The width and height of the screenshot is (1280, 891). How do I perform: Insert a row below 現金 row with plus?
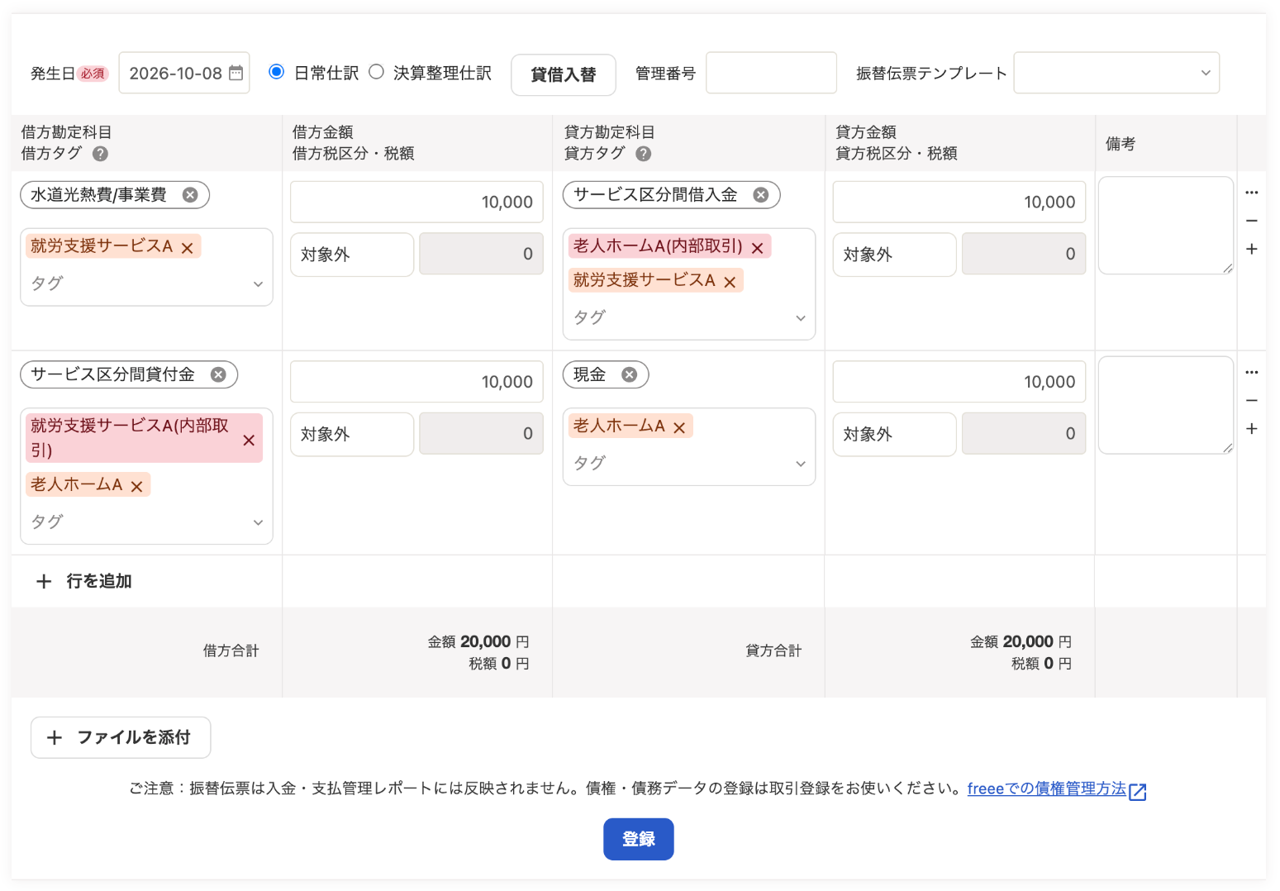tap(1252, 428)
